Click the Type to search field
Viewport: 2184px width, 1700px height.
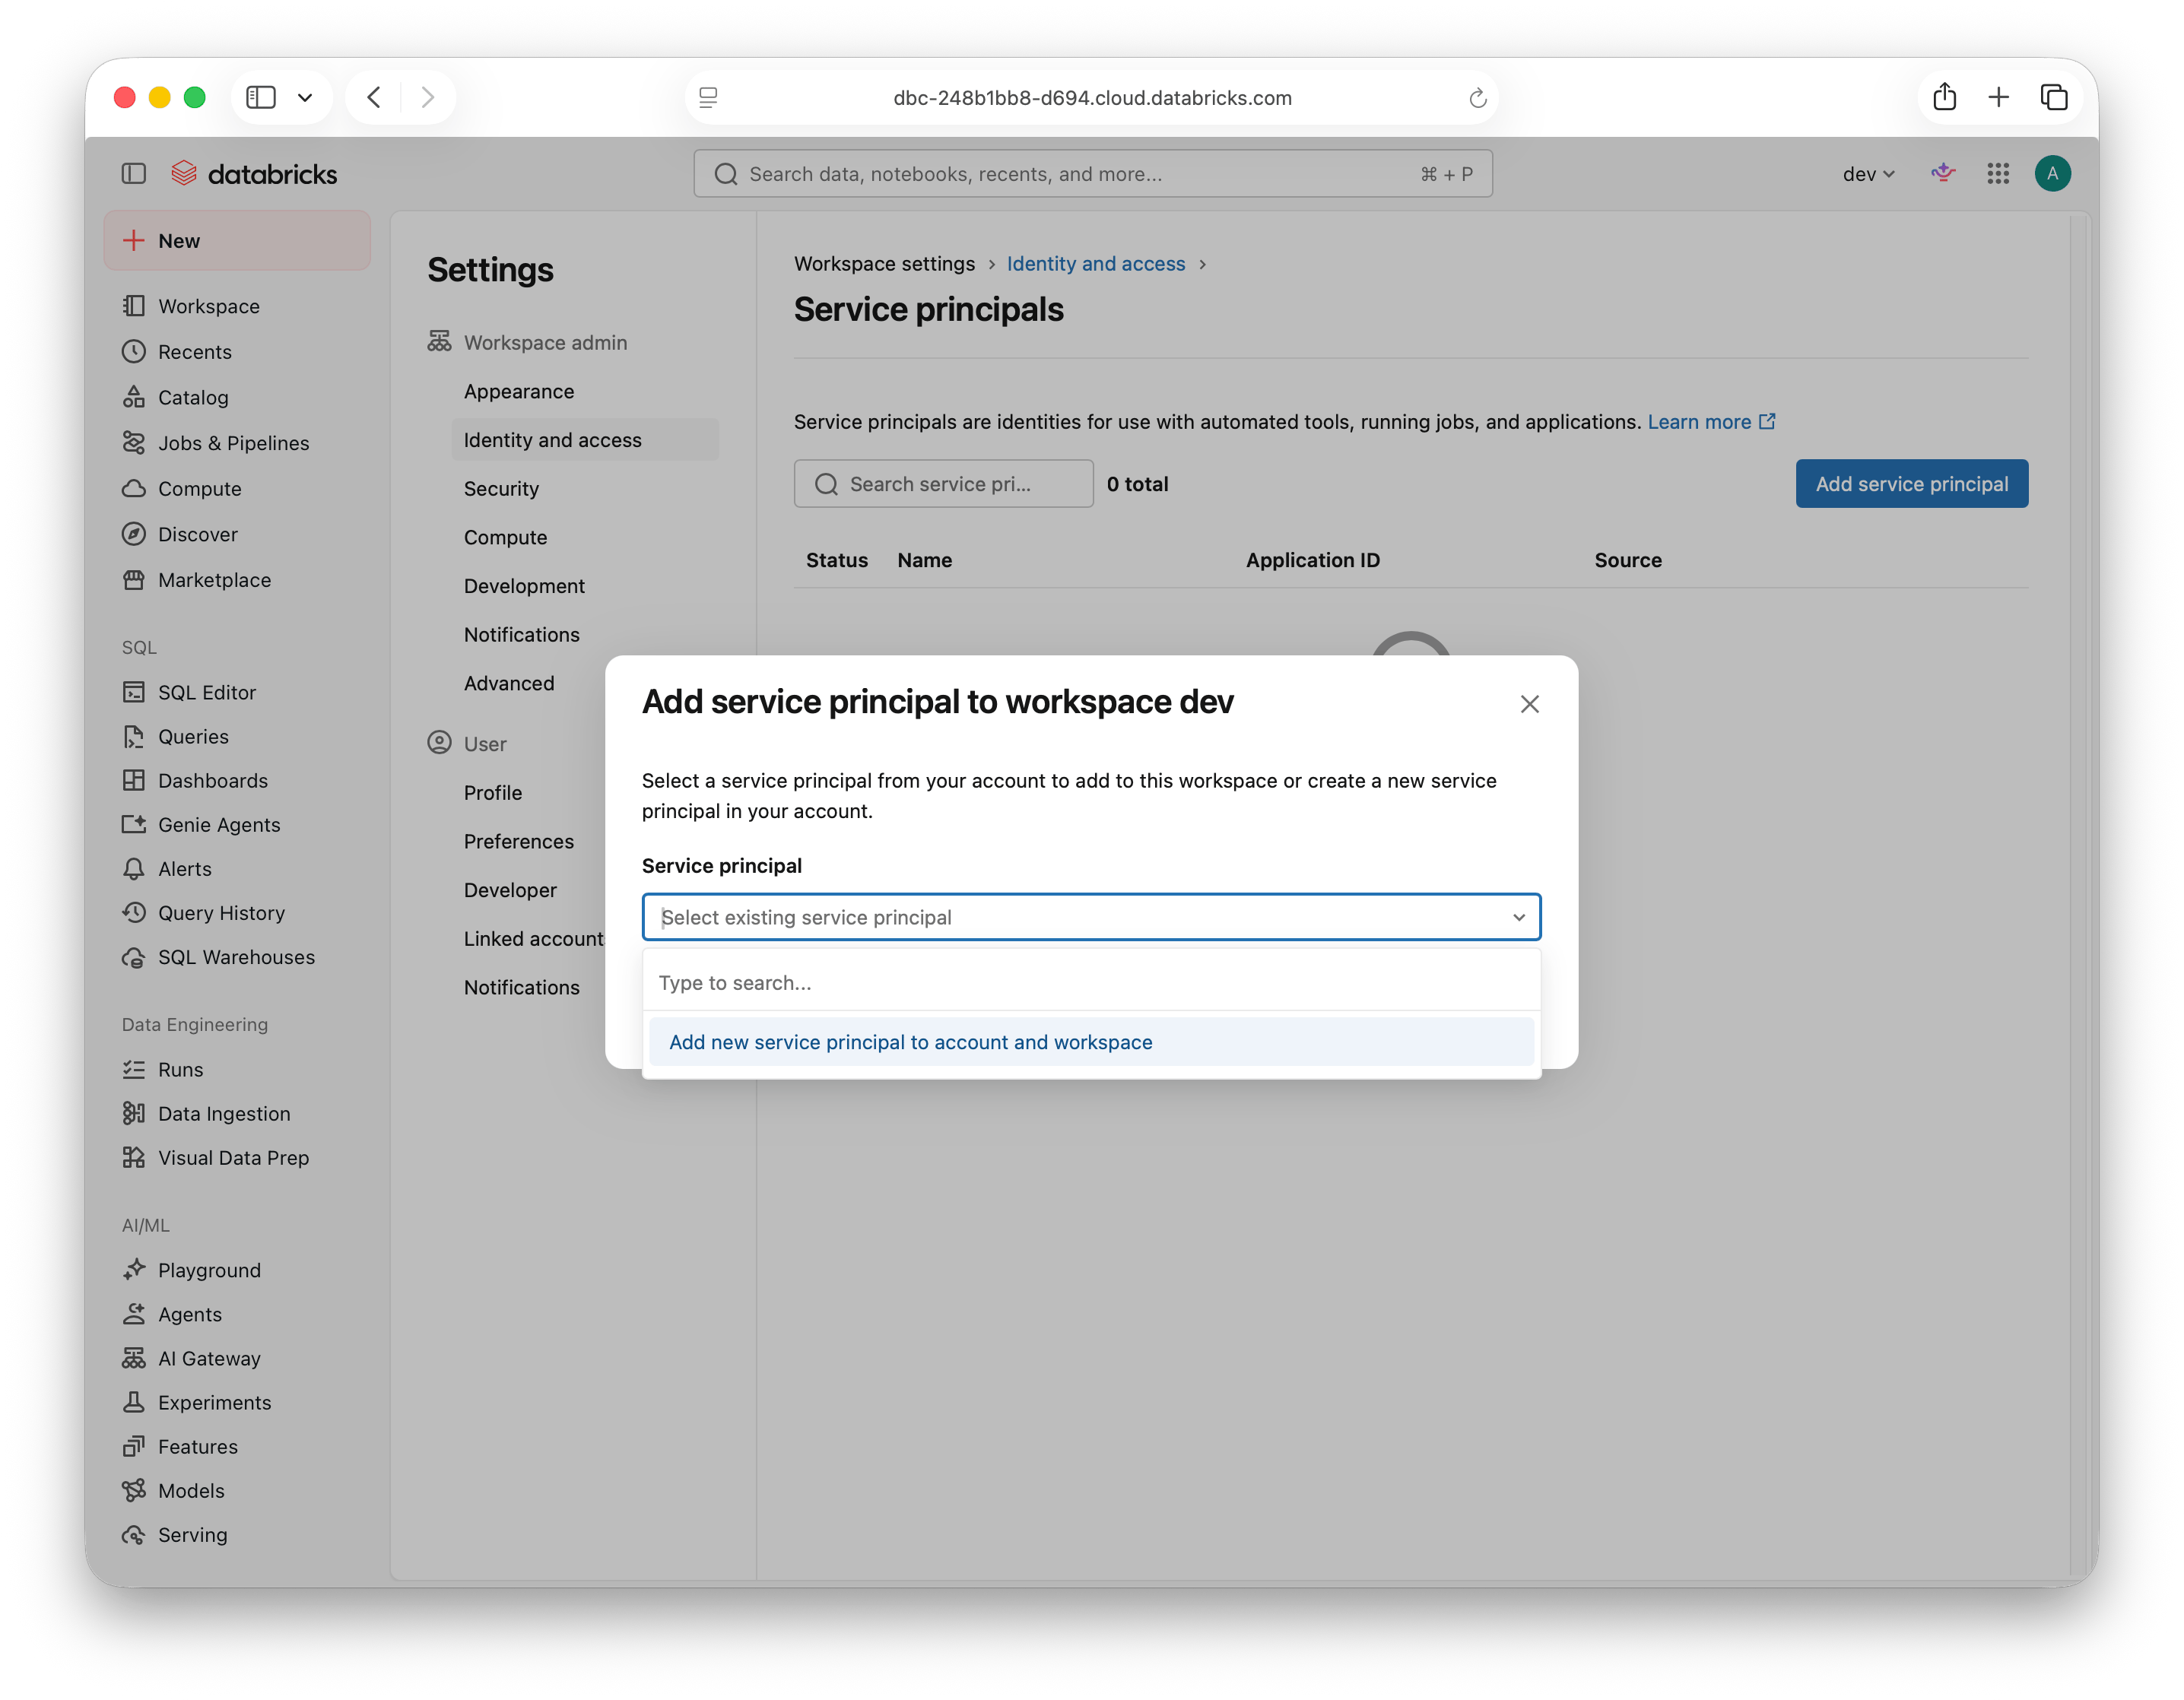(x=1091, y=983)
